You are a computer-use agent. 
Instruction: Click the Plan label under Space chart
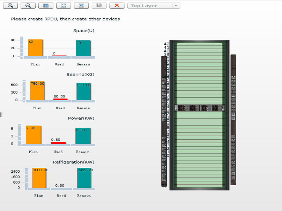[35, 64]
